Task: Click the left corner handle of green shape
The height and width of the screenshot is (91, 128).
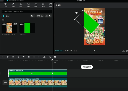Action: (75, 19)
